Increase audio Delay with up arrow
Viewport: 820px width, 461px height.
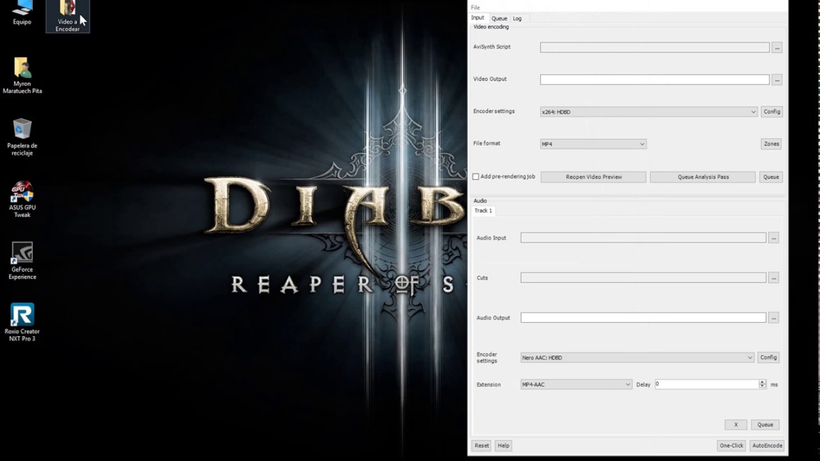click(762, 382)
